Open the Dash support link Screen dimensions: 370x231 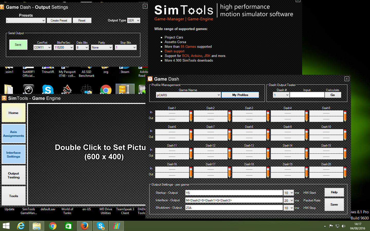[174, 51]
